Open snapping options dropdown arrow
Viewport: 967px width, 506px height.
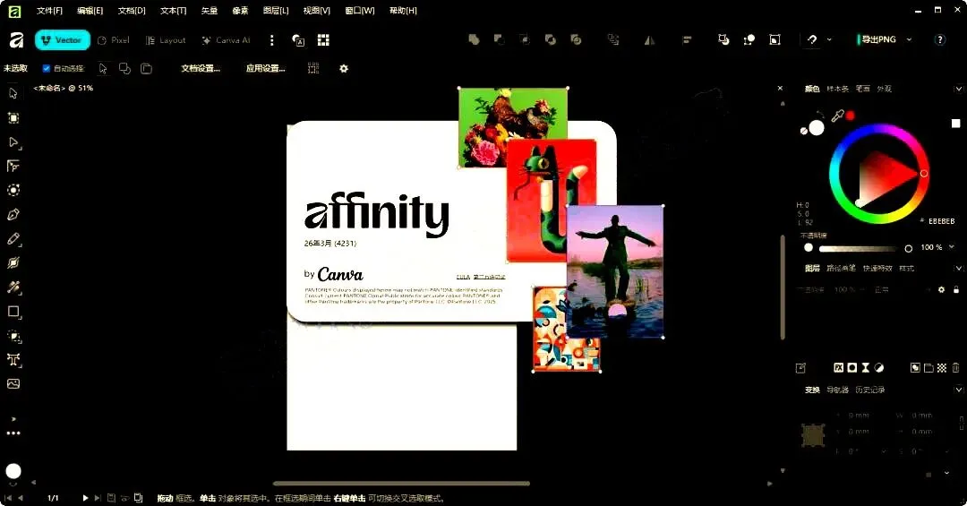[x=829, y=39]
